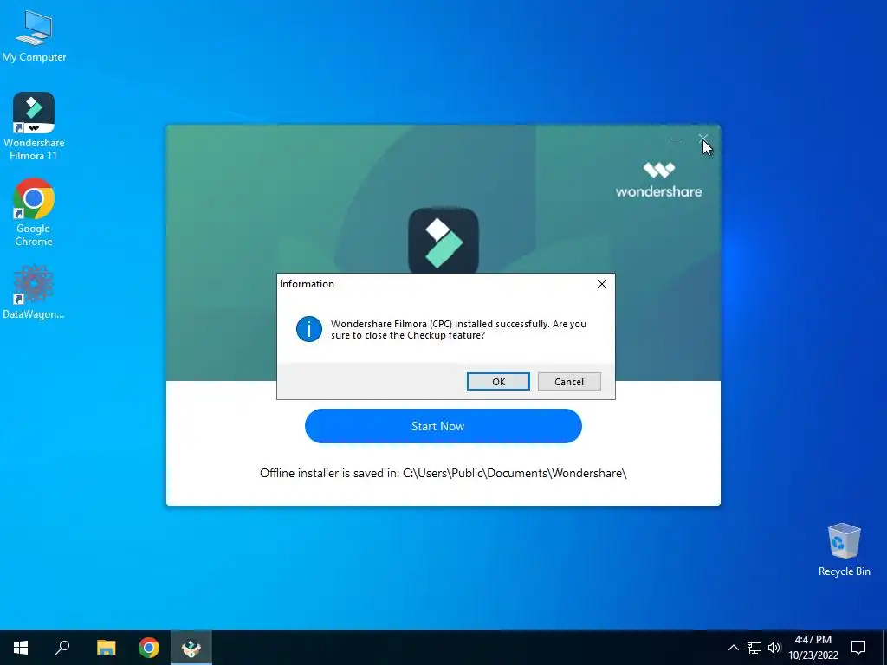Open the Action Center notifications icon
Screen dimensions: 887x665
click(858, 648)
